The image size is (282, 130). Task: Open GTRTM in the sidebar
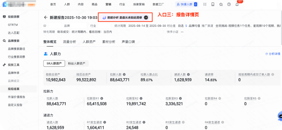pos(13,25)
